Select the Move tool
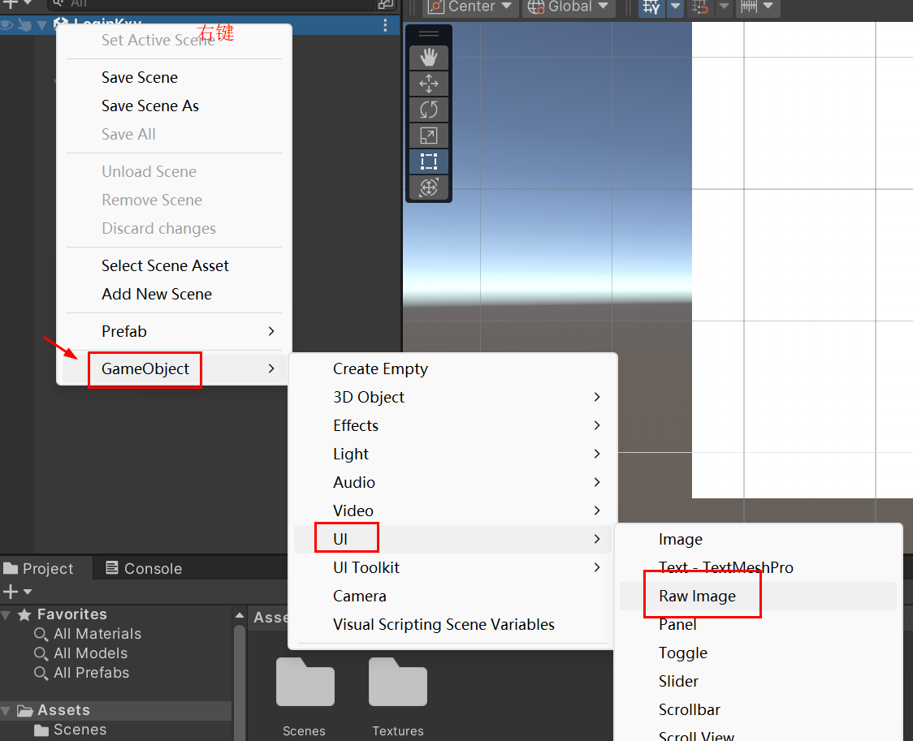Screen dimensions: 913x741 pos(428,84)
